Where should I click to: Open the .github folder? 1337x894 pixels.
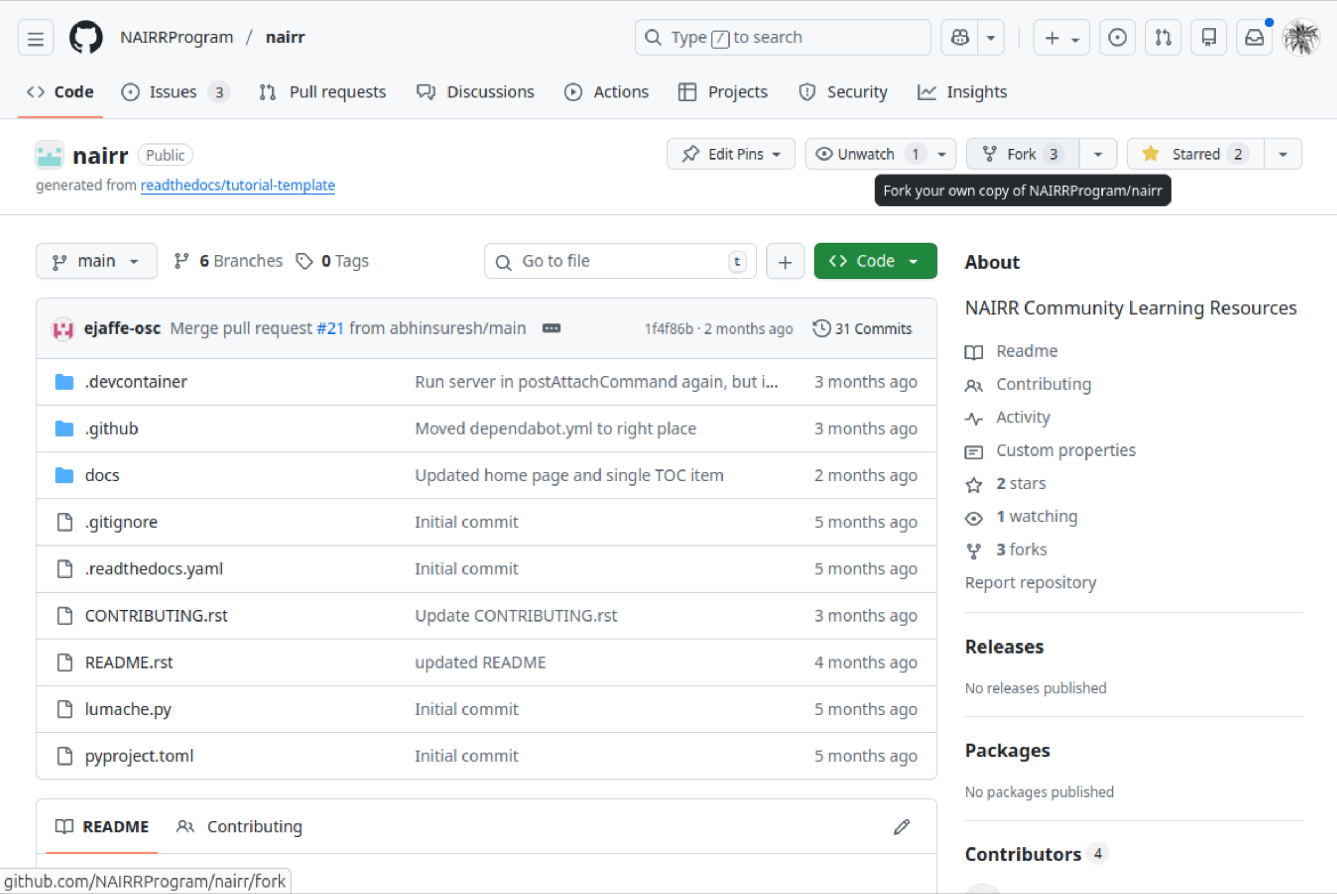(111, 429)
